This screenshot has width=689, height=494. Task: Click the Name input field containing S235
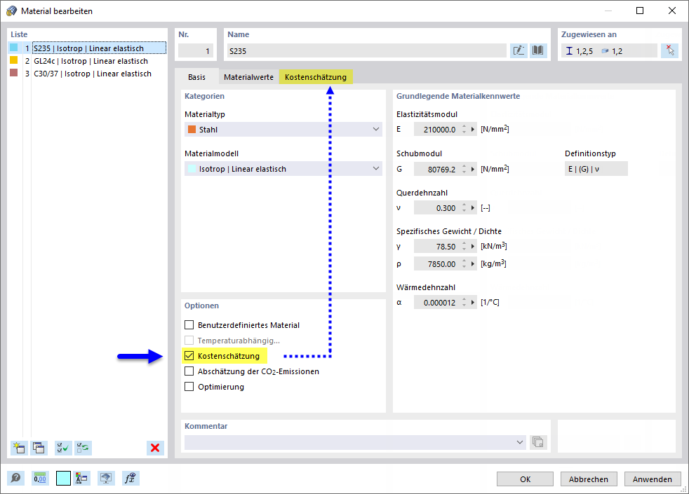pos(366,51)
